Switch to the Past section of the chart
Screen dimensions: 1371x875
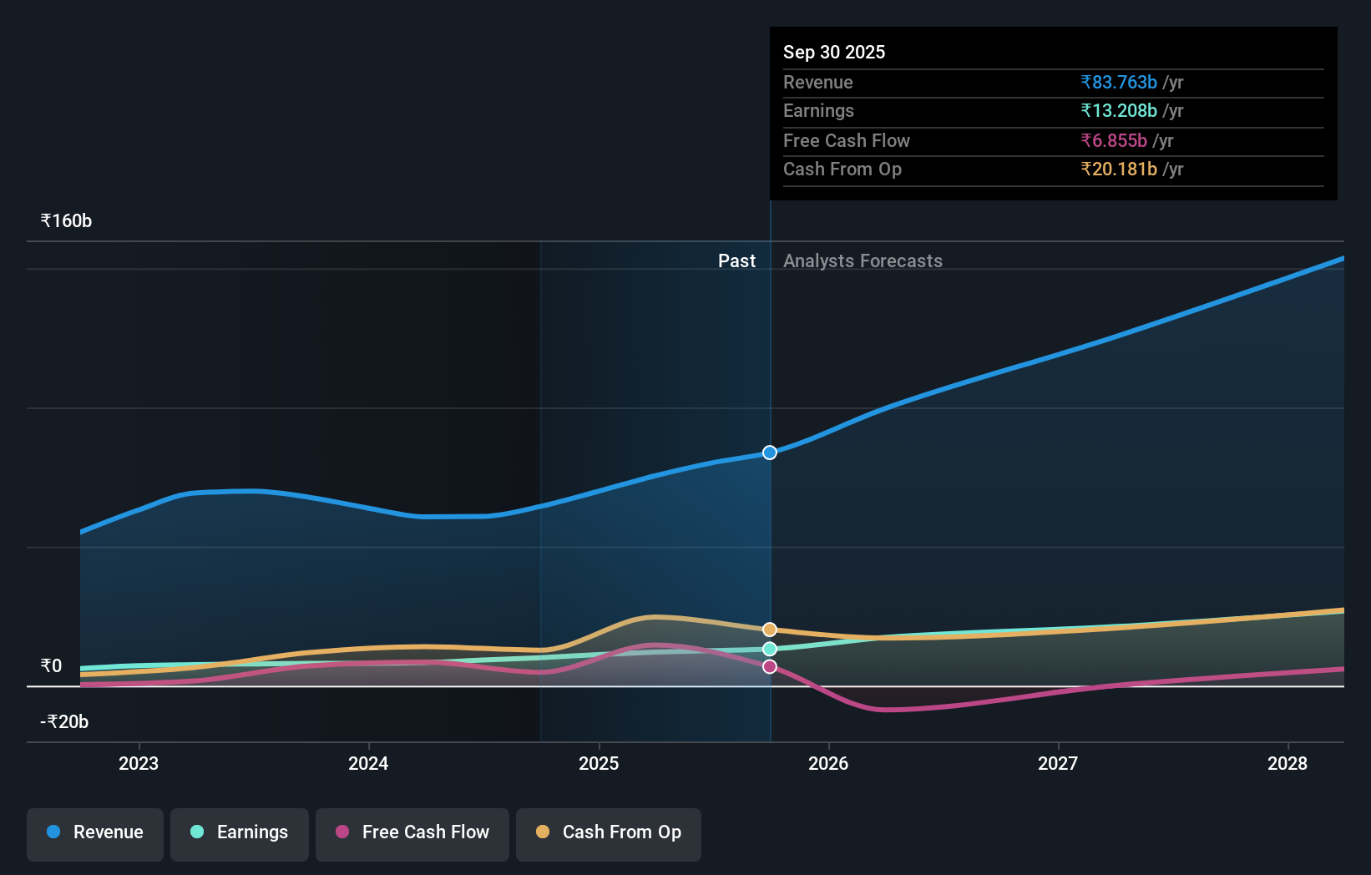click(737, 260)
